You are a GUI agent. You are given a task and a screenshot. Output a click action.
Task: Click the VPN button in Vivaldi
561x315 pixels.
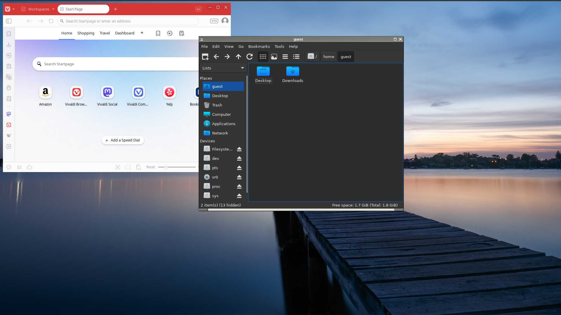(214, 21)
